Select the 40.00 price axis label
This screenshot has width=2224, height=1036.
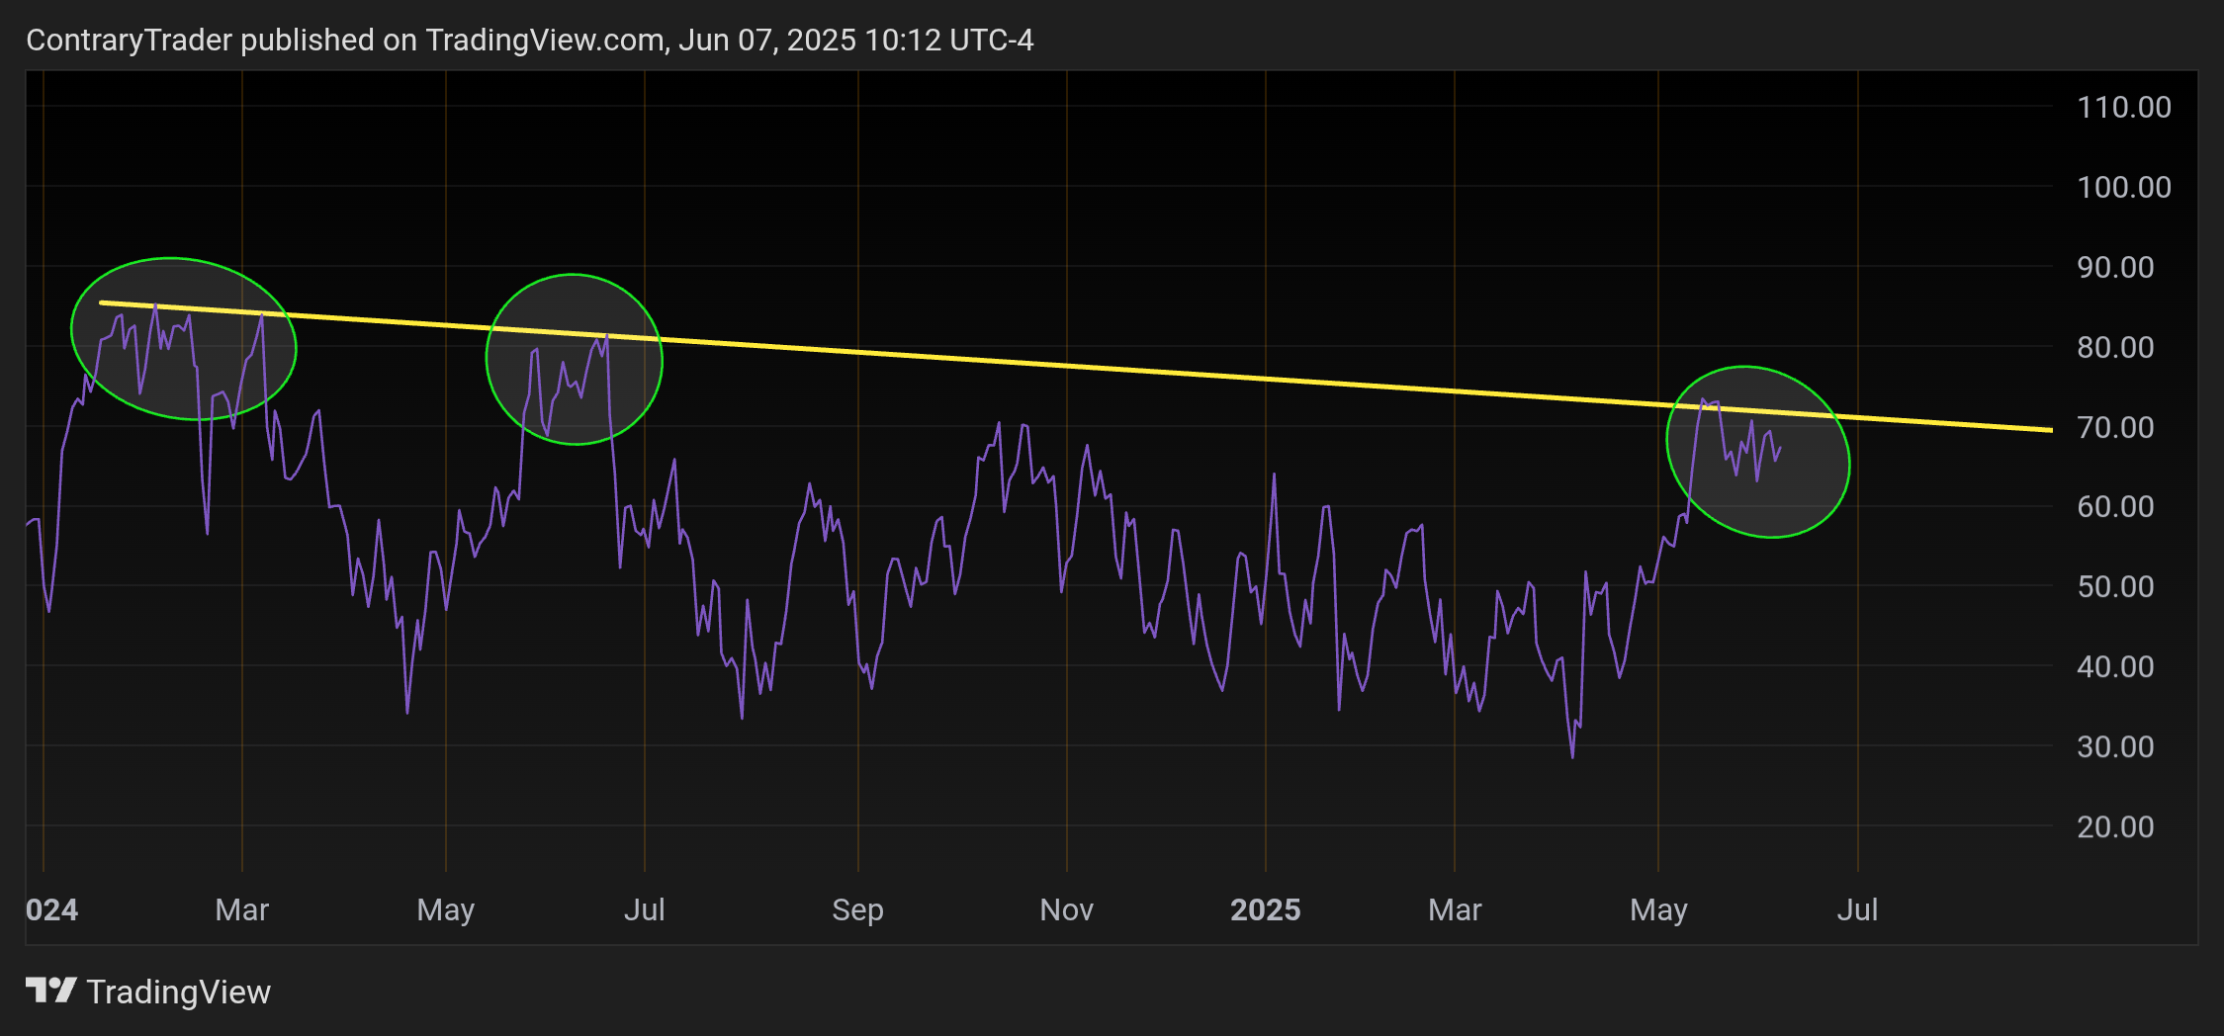point(2115,666)
